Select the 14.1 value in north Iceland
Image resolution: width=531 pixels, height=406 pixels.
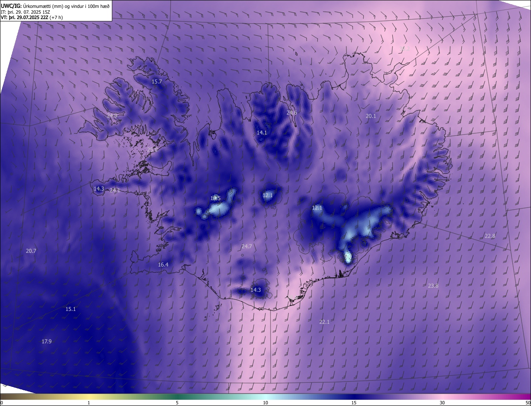(x=262, y=133)
